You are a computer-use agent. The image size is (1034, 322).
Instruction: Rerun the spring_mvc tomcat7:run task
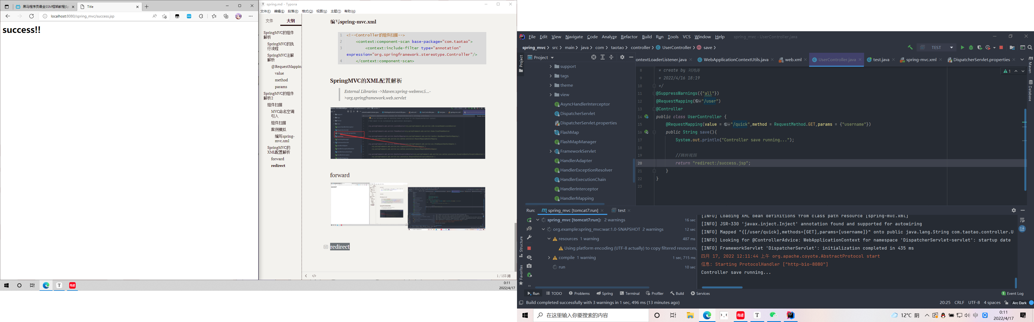tap(529, 220)
